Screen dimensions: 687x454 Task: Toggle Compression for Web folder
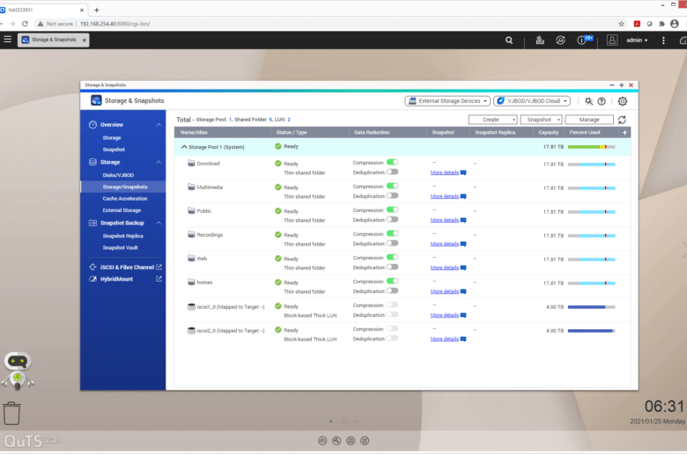point(392,258)
